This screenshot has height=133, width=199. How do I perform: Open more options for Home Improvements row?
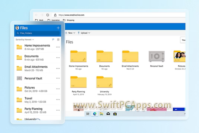58,47
